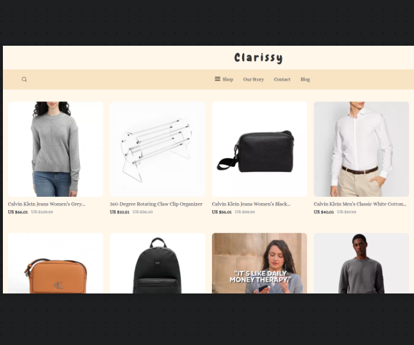The image size is (414, 345).
Task: Click the Shop menu label
Action: pyautogui.click(x=228, y=79)
